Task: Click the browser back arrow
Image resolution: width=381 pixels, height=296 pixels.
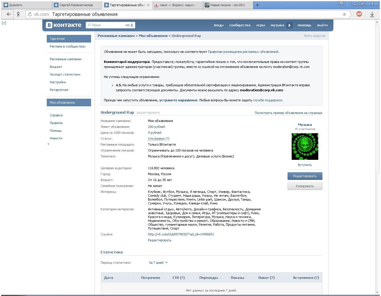Action: tap(9, 14)
